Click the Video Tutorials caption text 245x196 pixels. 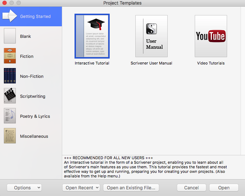pyautogui.click(x=211, y=63)
